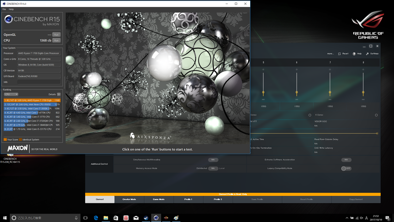Select Intel Xeon CPU X5650 ranking row
Screen dimensions: 394x222
click(32, 105)
